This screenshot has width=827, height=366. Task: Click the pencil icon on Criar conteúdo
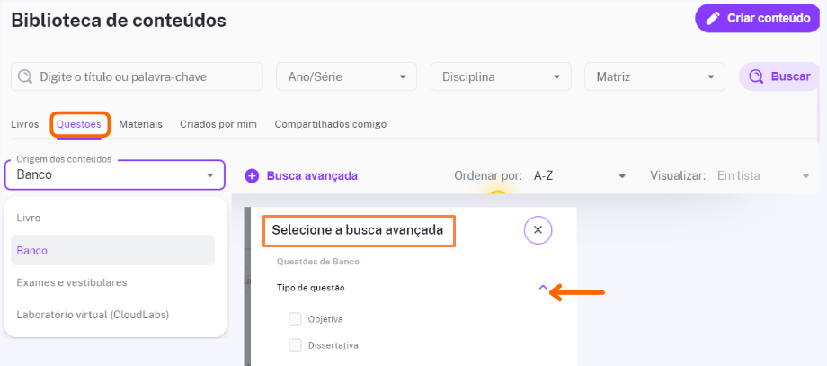coord(713,19)
